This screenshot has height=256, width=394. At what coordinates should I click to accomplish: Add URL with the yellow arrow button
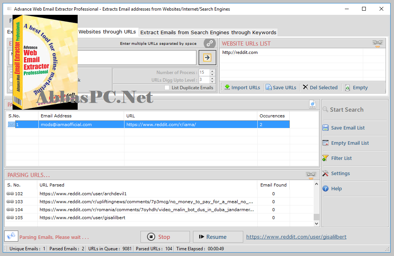[207, 58]
